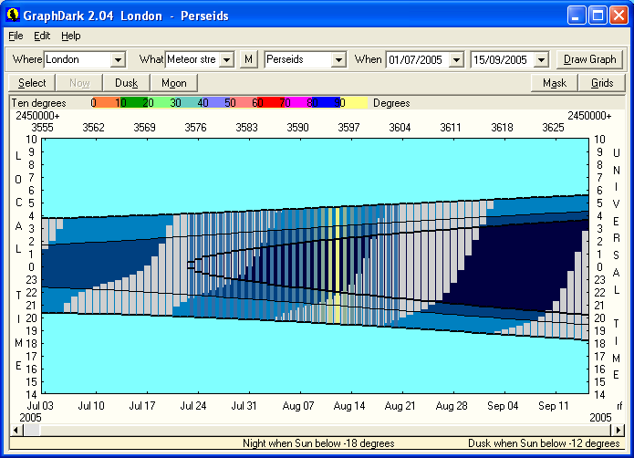The image size is (634, 458).
Task: Open the Help menu
Action: [x=71, y=36]
